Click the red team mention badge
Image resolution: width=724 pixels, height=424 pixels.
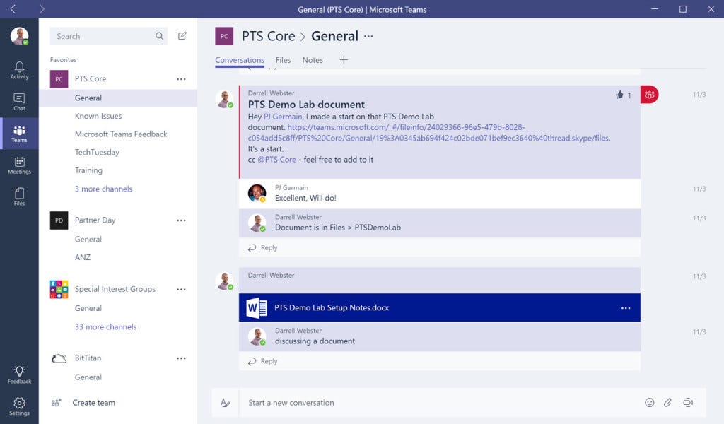(649, 95)
